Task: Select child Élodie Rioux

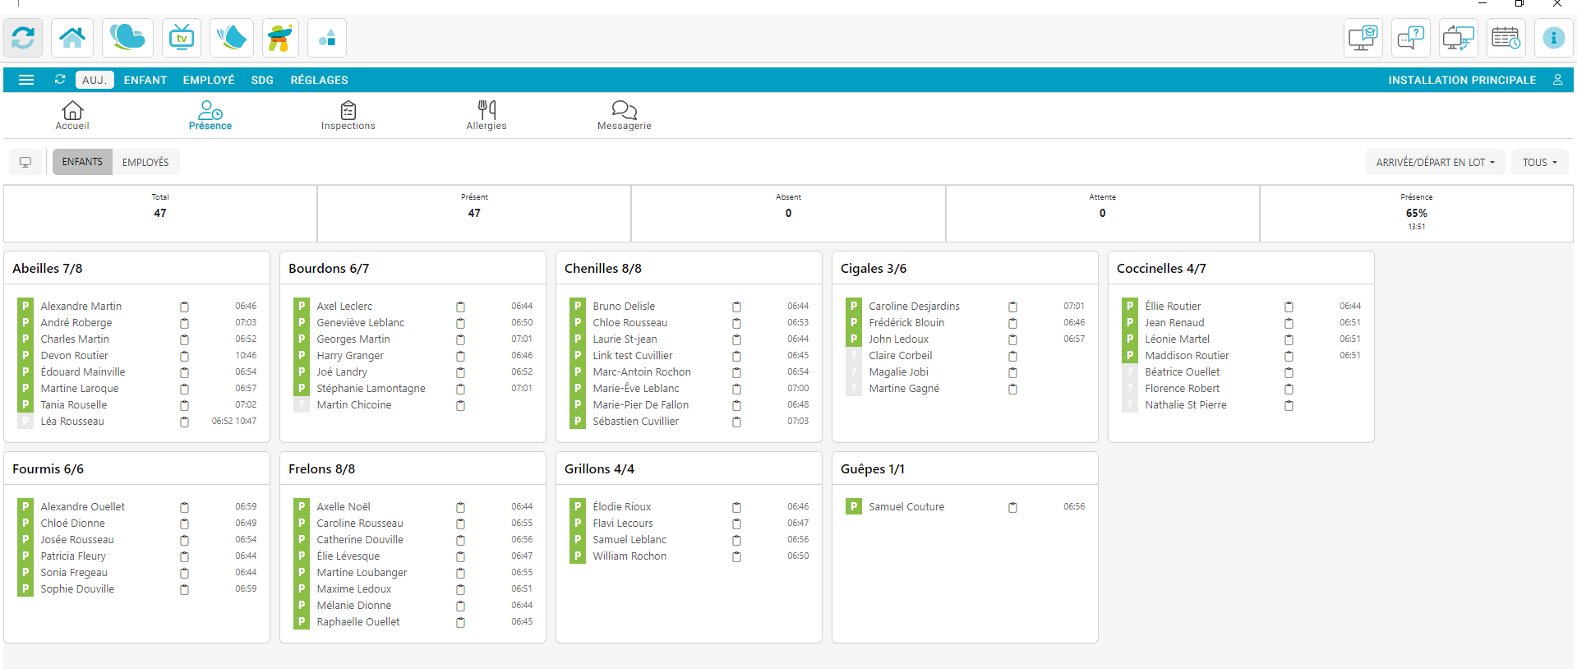Action: 622,506
